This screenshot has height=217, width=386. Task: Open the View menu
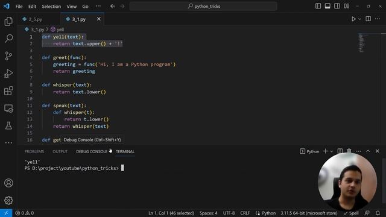point(71,7)
